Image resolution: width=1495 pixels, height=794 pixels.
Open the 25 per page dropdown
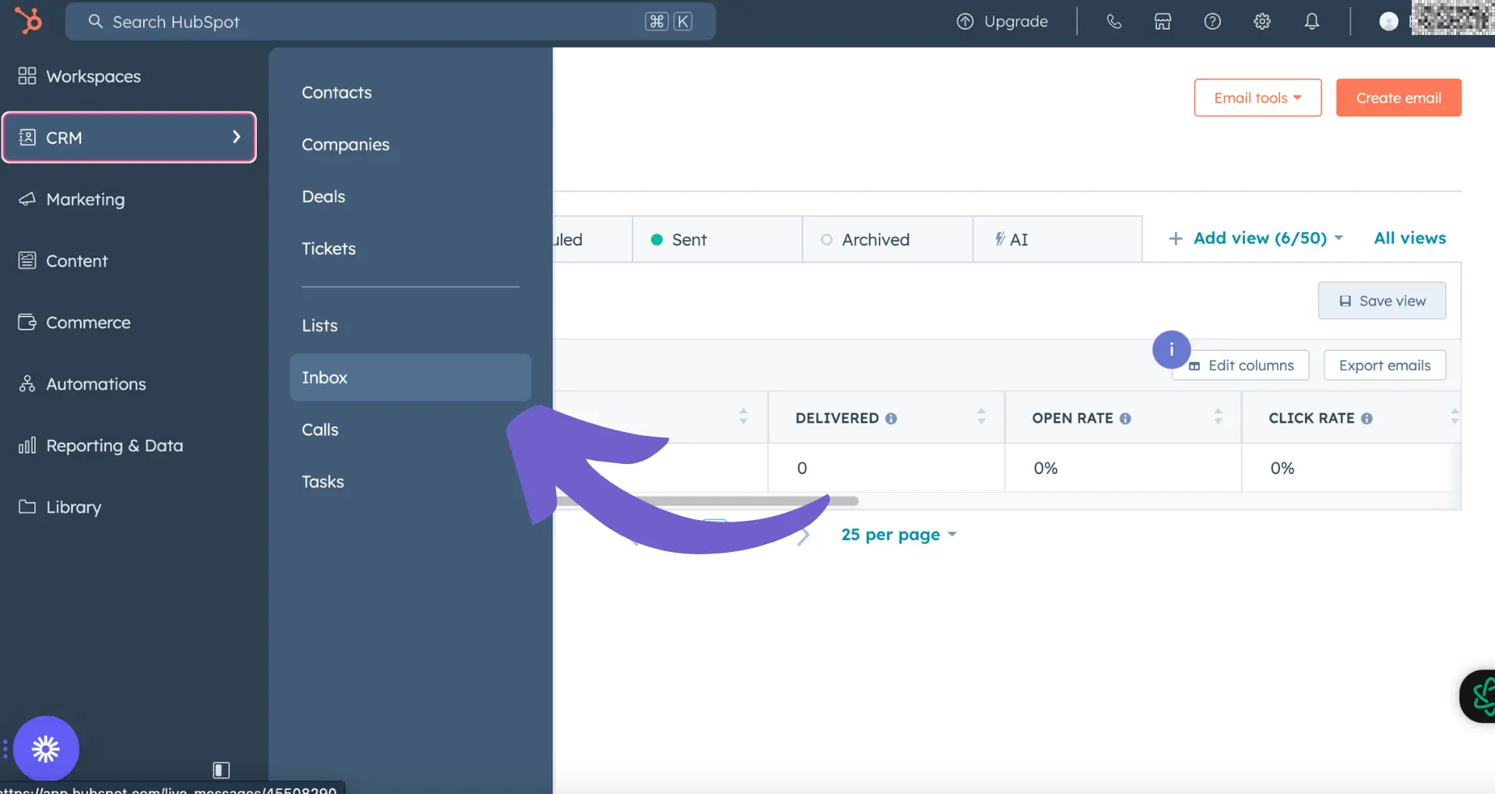click(899, 535)
